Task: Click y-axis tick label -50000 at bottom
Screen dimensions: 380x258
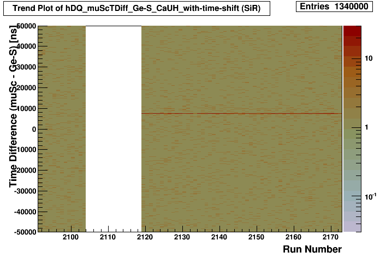Action: pos(25,232)
